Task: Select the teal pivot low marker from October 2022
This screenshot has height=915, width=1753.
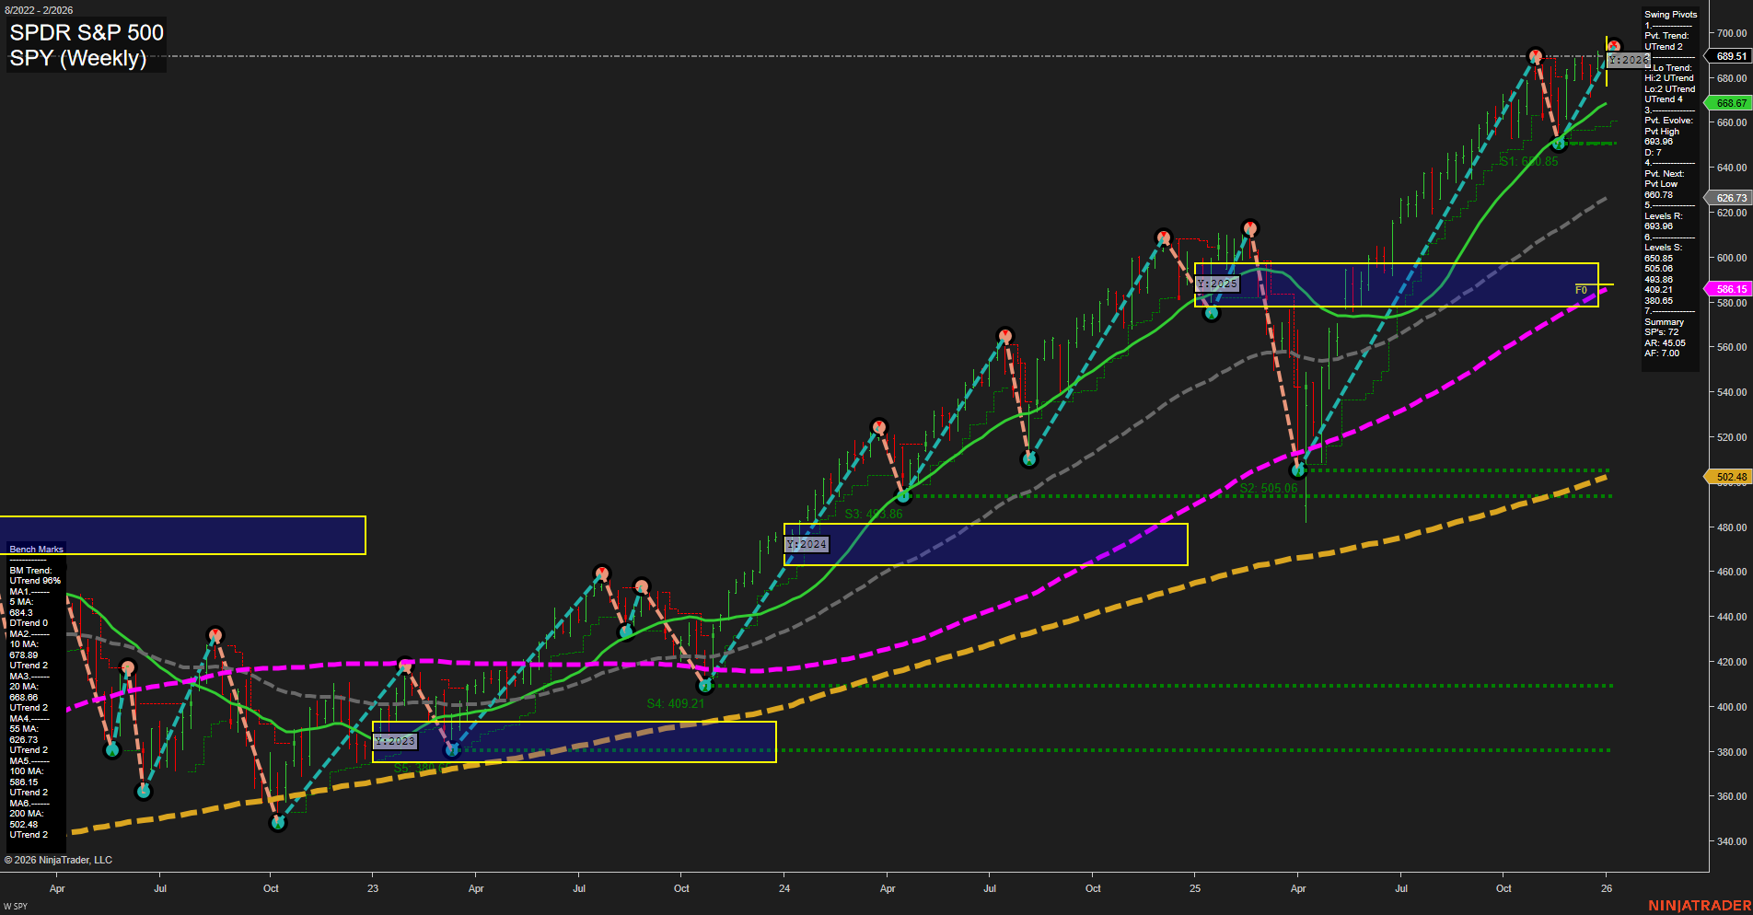Action: point(278,822)
